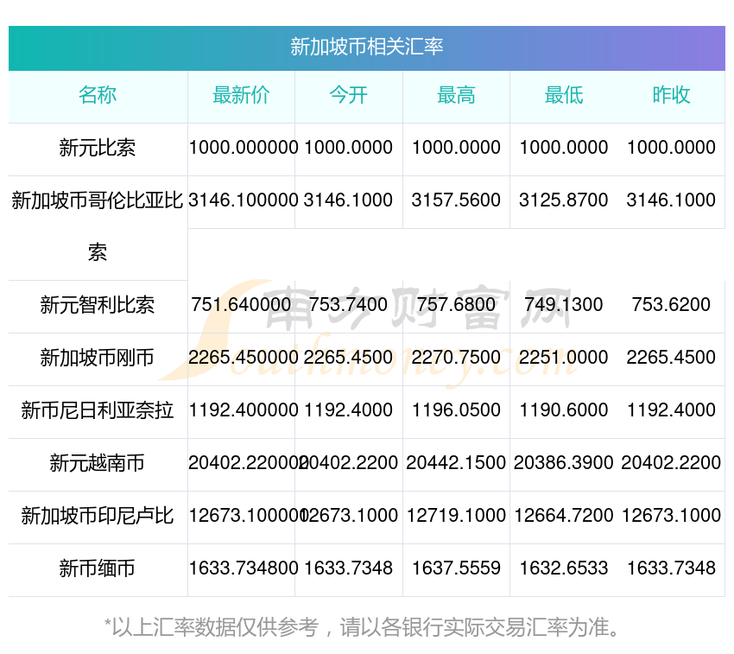The width and height of the screenshot is (734, 654).
Task: Select the 最新价 column header
Action: point(241,95)
